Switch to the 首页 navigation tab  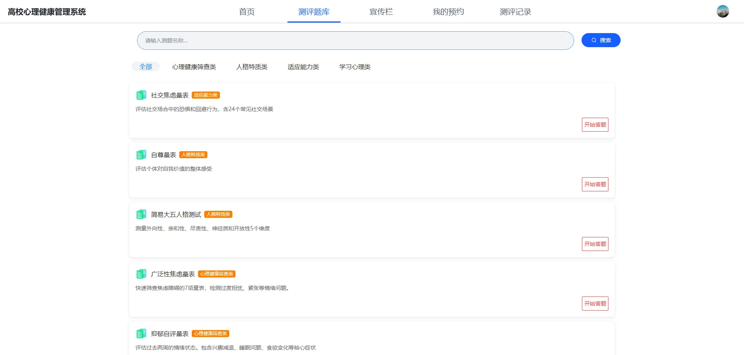(246, 12)
